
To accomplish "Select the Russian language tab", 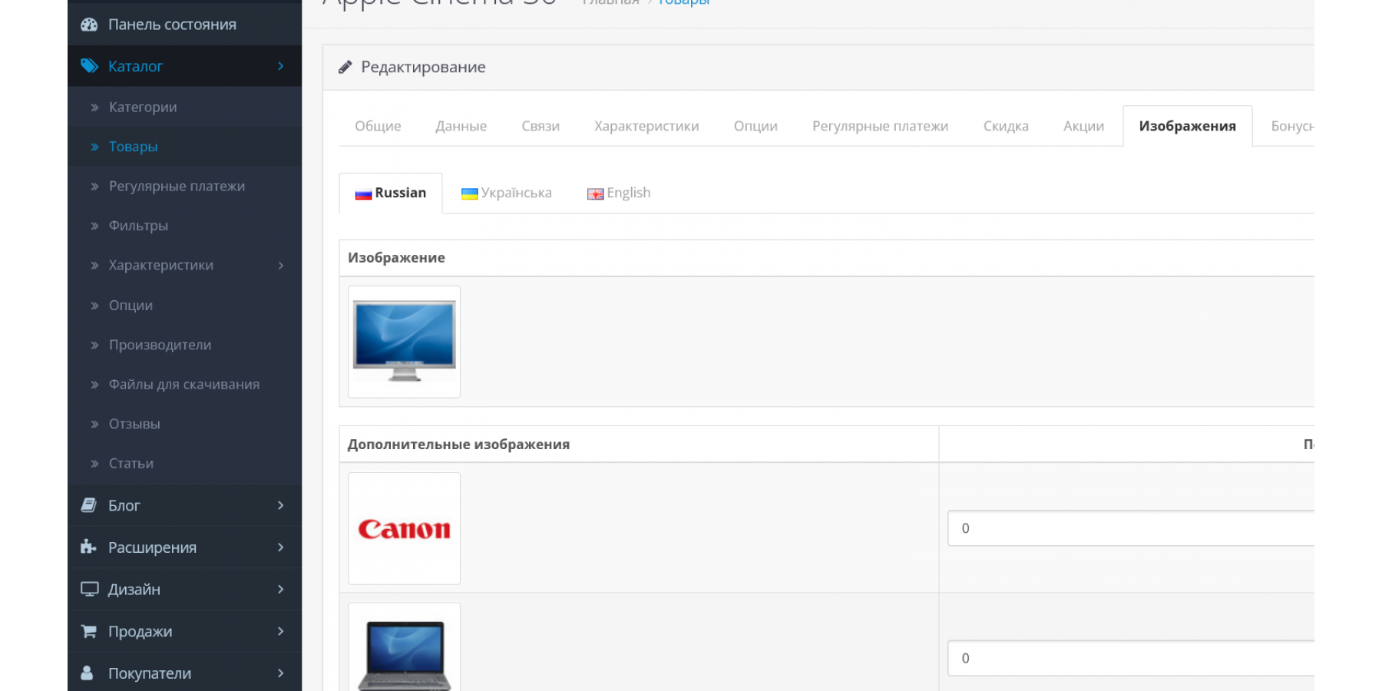I will [x=391, y=193].
